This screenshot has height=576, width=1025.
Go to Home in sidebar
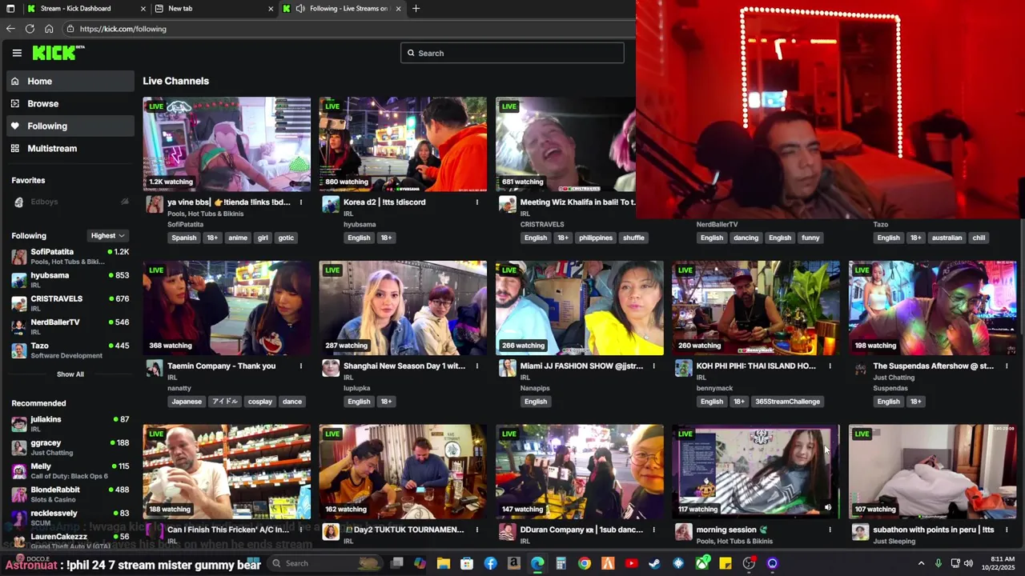tap(70, 81)
